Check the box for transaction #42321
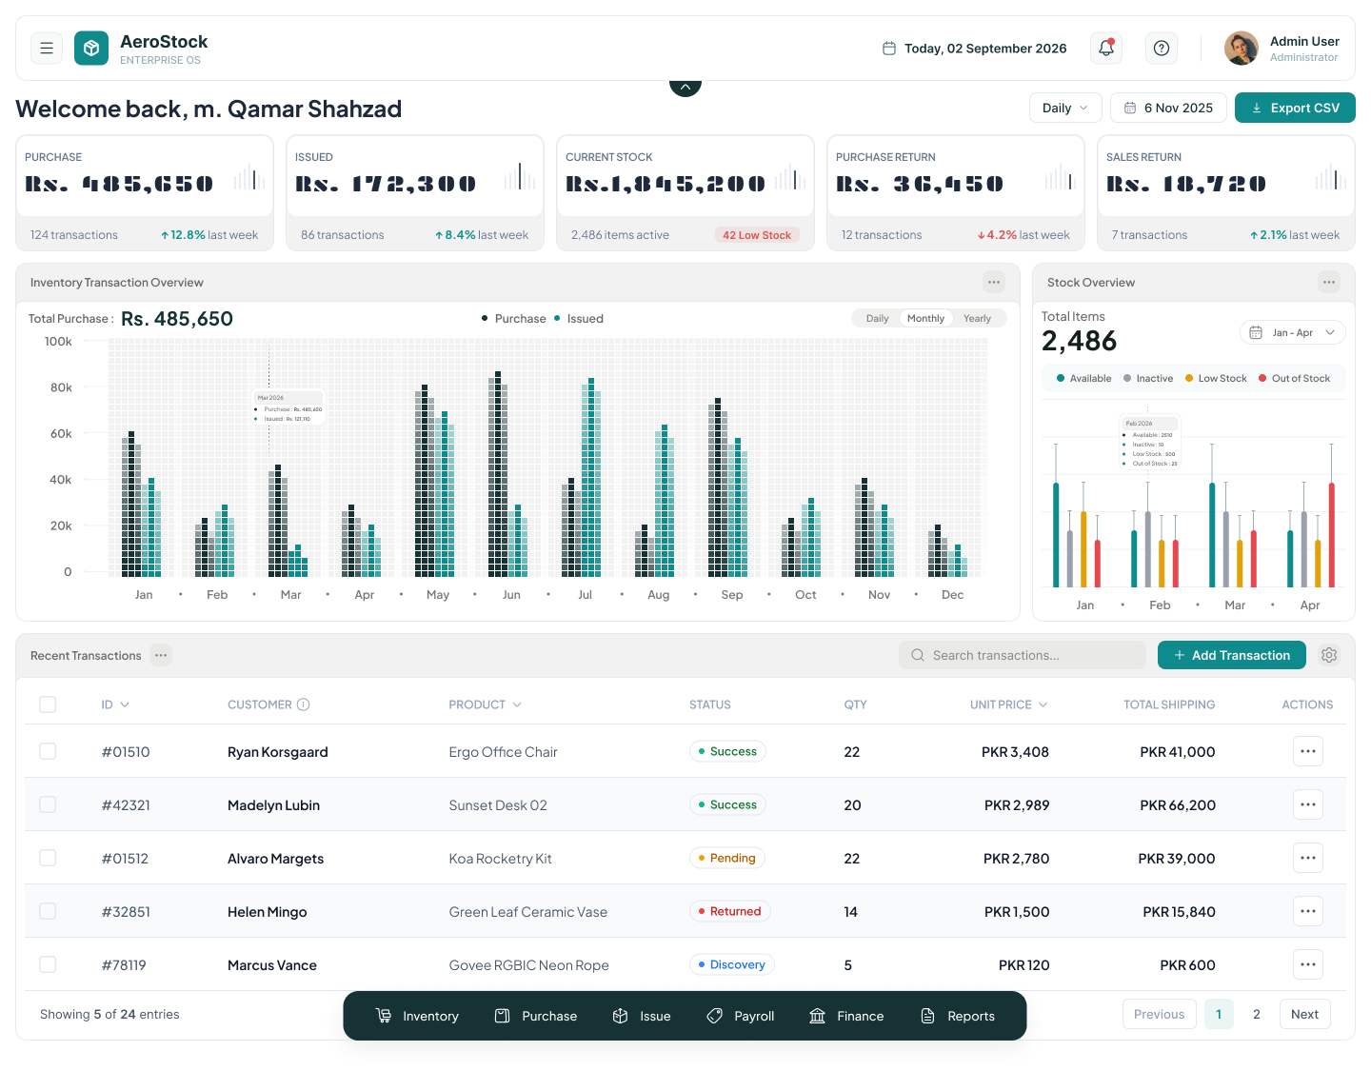Viewport: 1371px width, 1071px height. 48,804
